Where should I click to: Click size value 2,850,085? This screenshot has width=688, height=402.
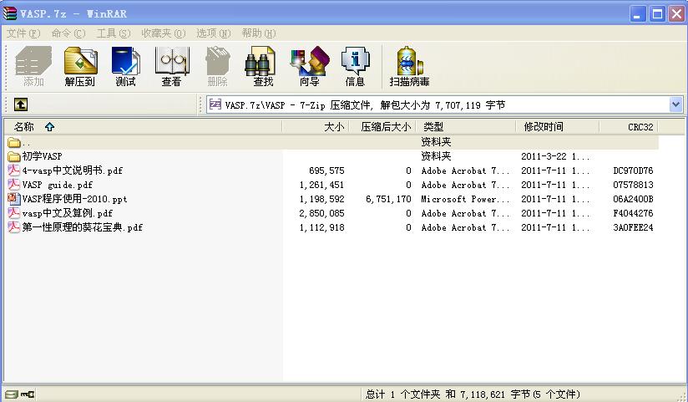pyautogui.click(x=321, y=213)
